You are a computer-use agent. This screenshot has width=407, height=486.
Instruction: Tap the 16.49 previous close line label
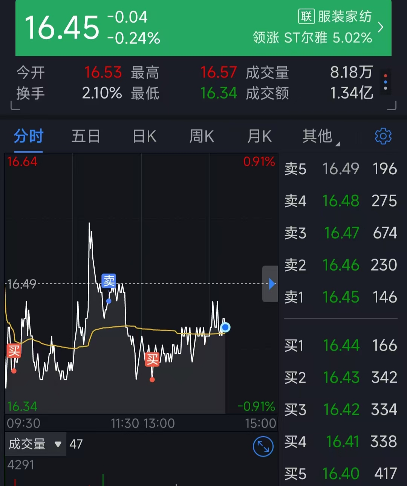coord(22,284)
